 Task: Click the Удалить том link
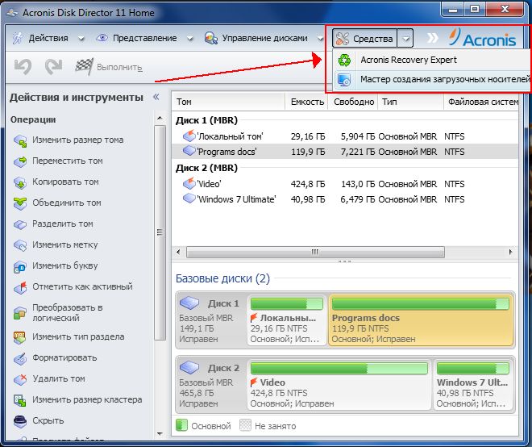tap(59, 378)
